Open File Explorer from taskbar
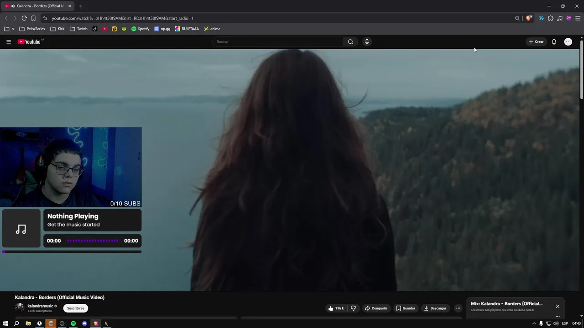This screenshot has height=328, width=584. click(28, 323)
